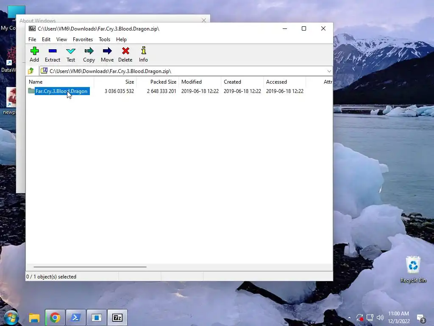Screen dimensions: 434x326
Task: Open the Tools menu
Action: click(x=104, y=39)
